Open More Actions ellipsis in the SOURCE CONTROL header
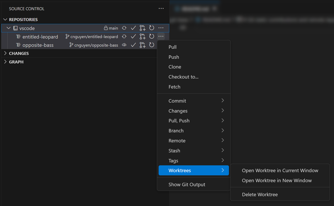The width and height of the screenshot is (334, 206). tap(161, 8)
